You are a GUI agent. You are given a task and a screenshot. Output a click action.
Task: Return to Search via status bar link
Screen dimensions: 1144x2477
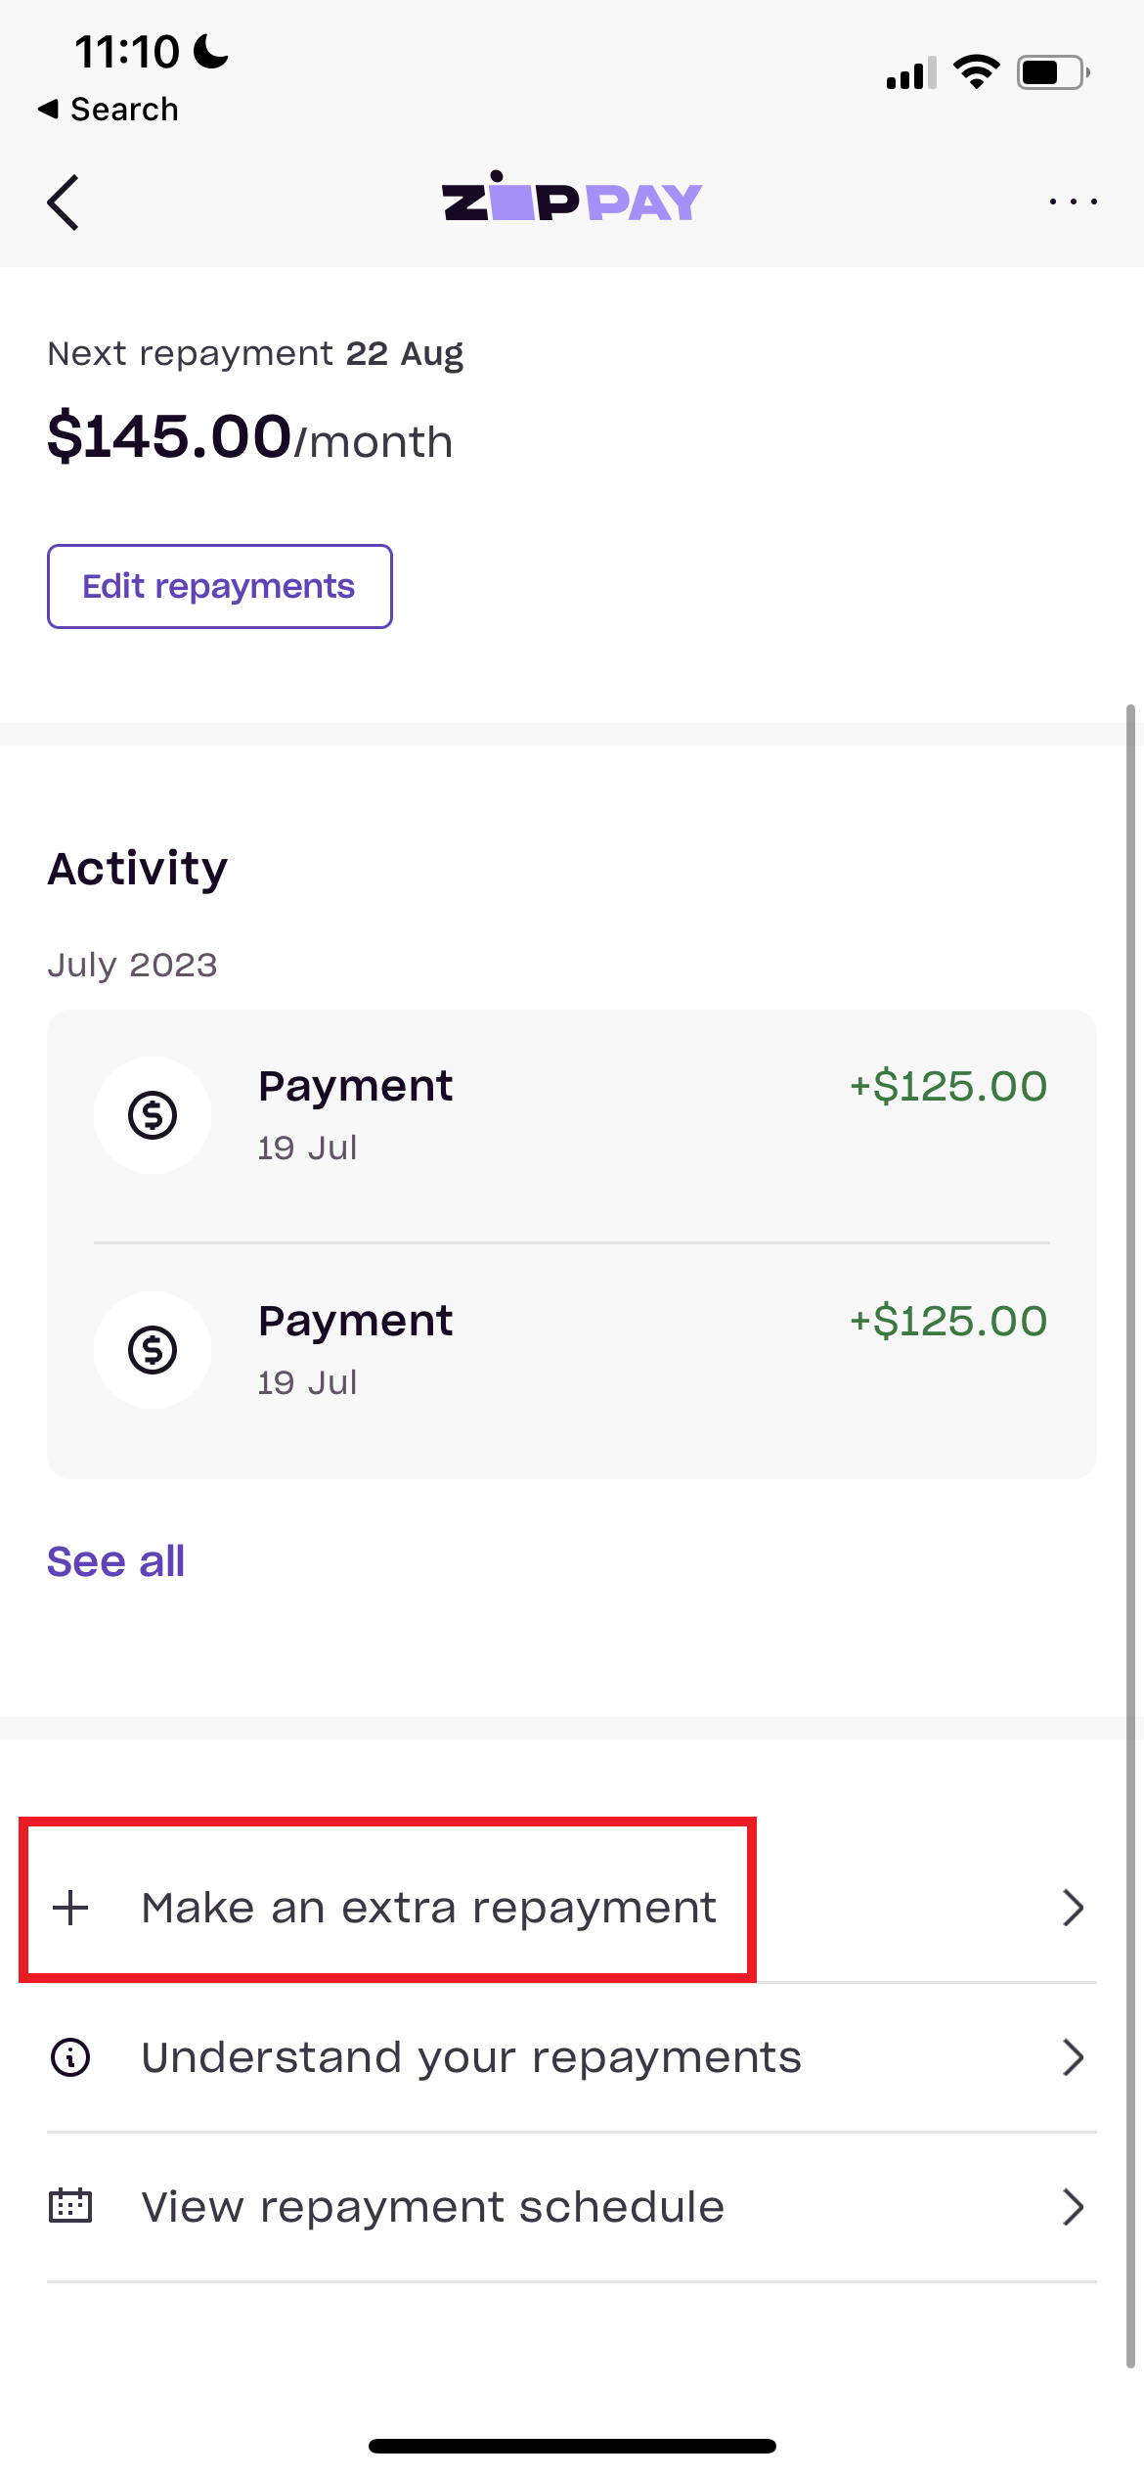point(110,109)
